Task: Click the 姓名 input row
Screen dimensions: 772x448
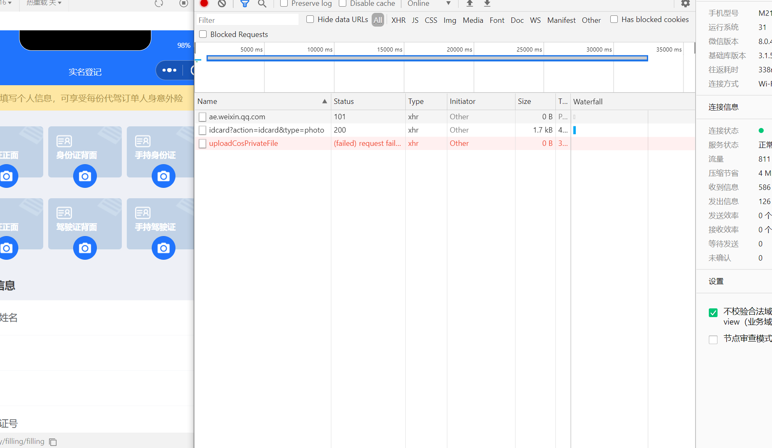Action: [97, 318]
